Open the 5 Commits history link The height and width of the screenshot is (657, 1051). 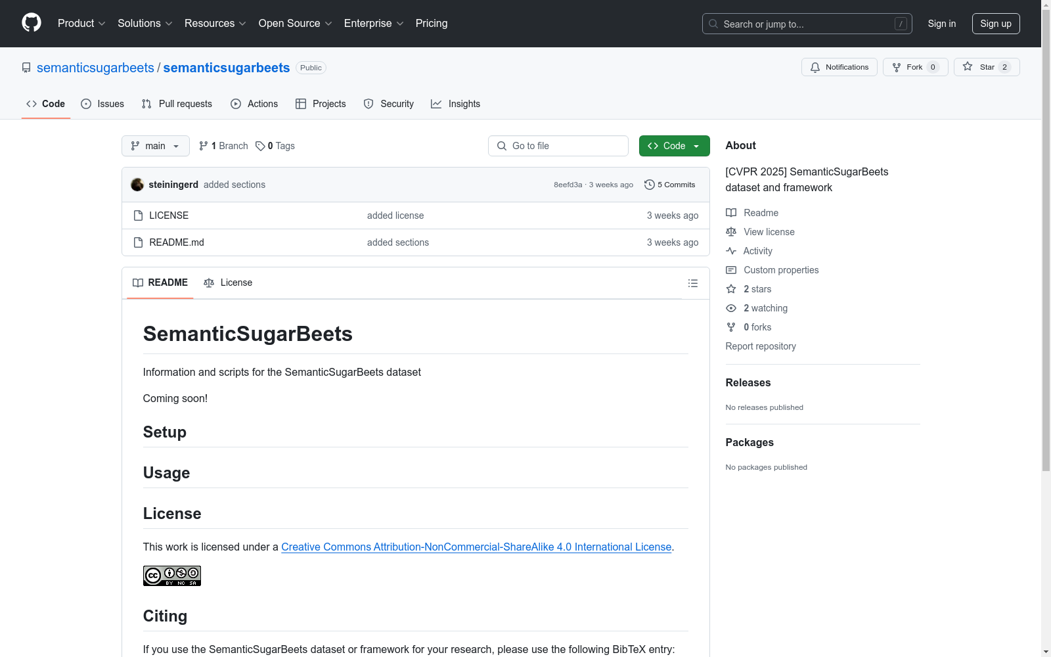tap(670, 185)
